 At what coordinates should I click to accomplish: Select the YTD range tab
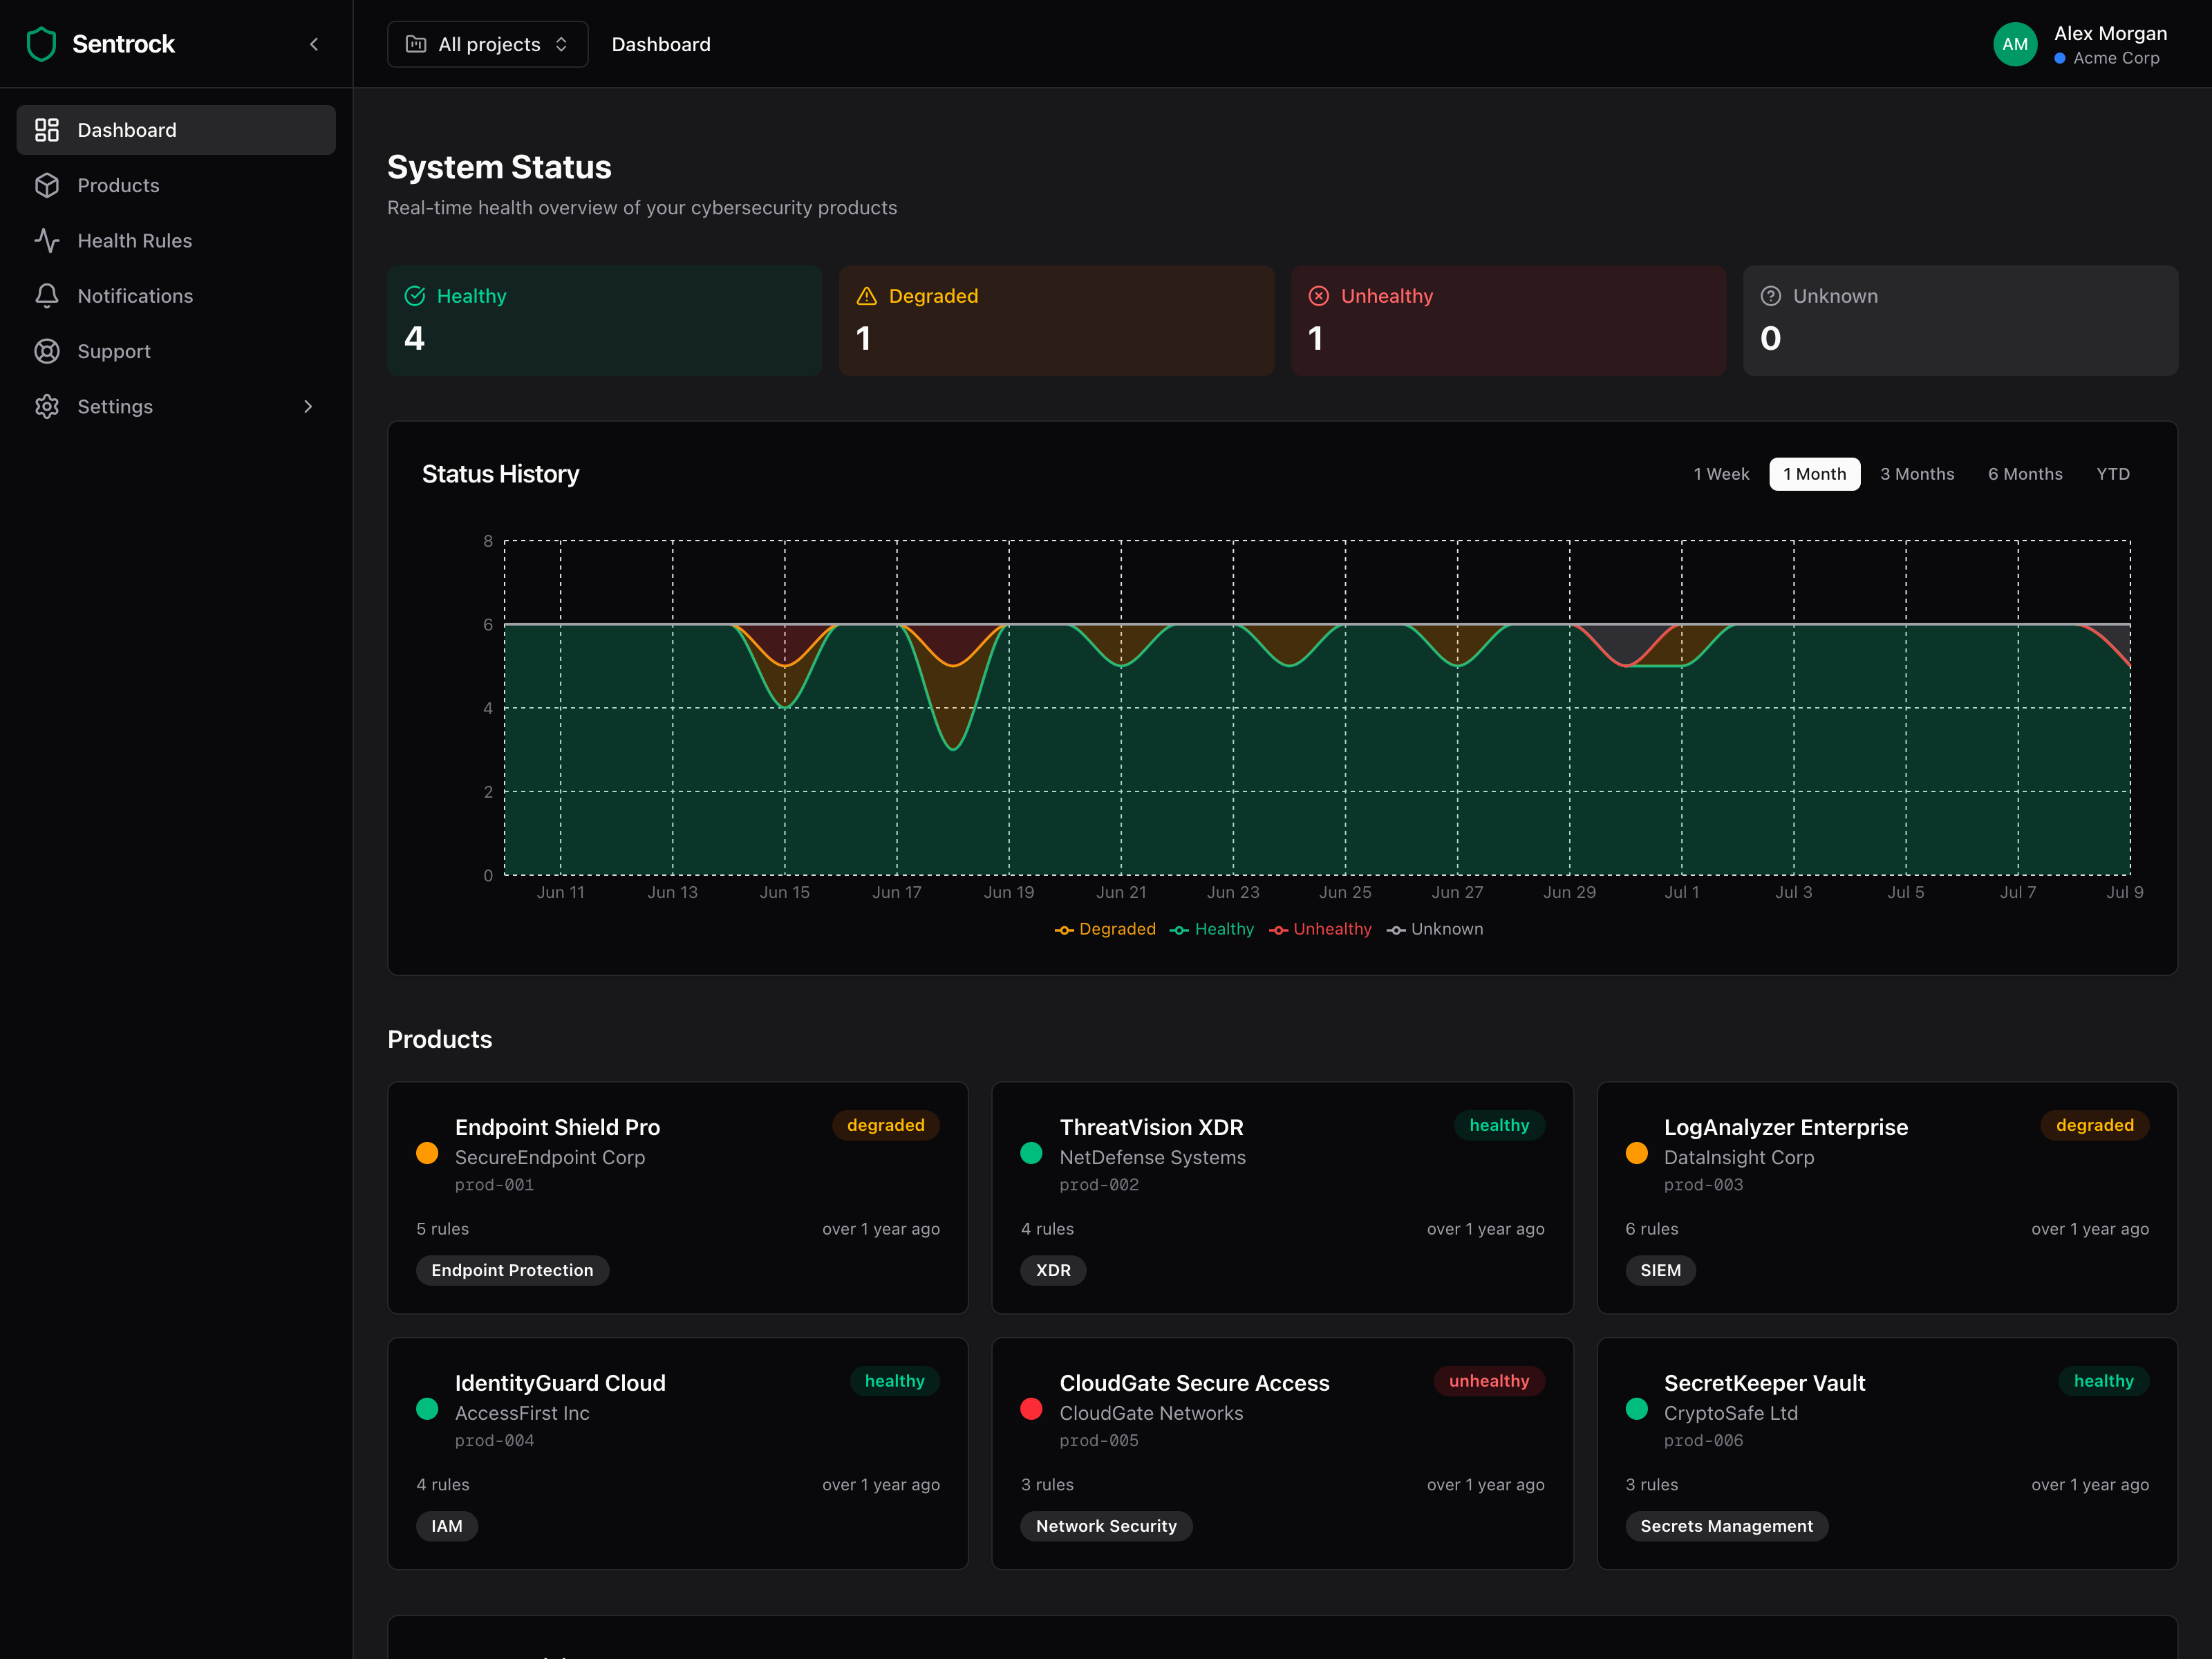[2113, 474]
